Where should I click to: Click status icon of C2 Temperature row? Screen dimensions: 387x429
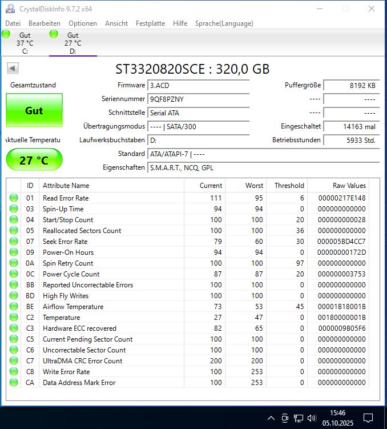[14, 317]
